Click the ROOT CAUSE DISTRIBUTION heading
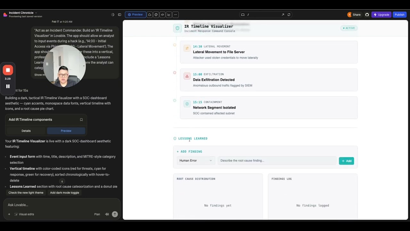The width and height of the screenshot is (410, 231). (x=196, y=179)
